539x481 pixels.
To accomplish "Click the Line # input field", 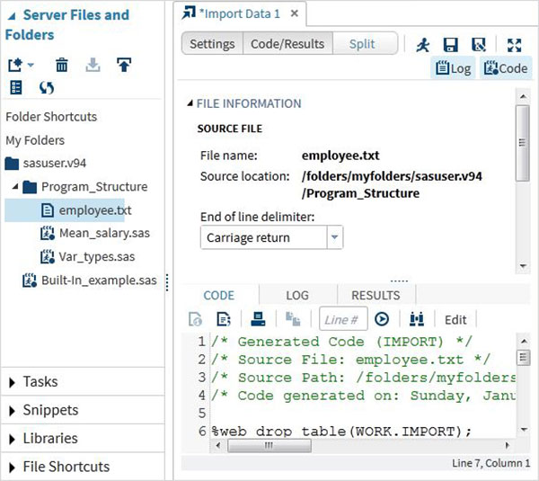I will click(342, 319).
